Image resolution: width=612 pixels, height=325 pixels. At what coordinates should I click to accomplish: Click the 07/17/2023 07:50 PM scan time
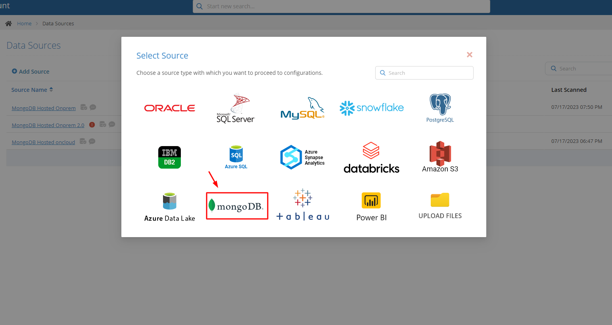click(577, 107)
